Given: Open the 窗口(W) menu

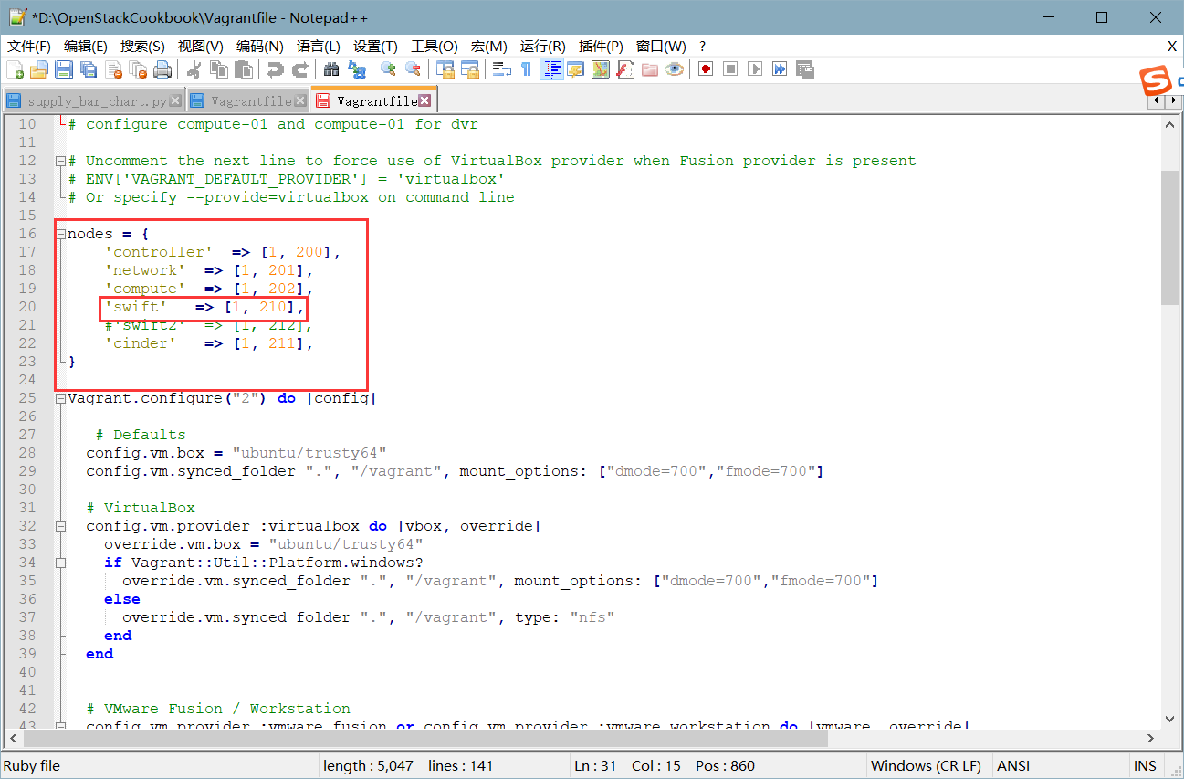Looking at the screenshot, I should click(661, 46).
